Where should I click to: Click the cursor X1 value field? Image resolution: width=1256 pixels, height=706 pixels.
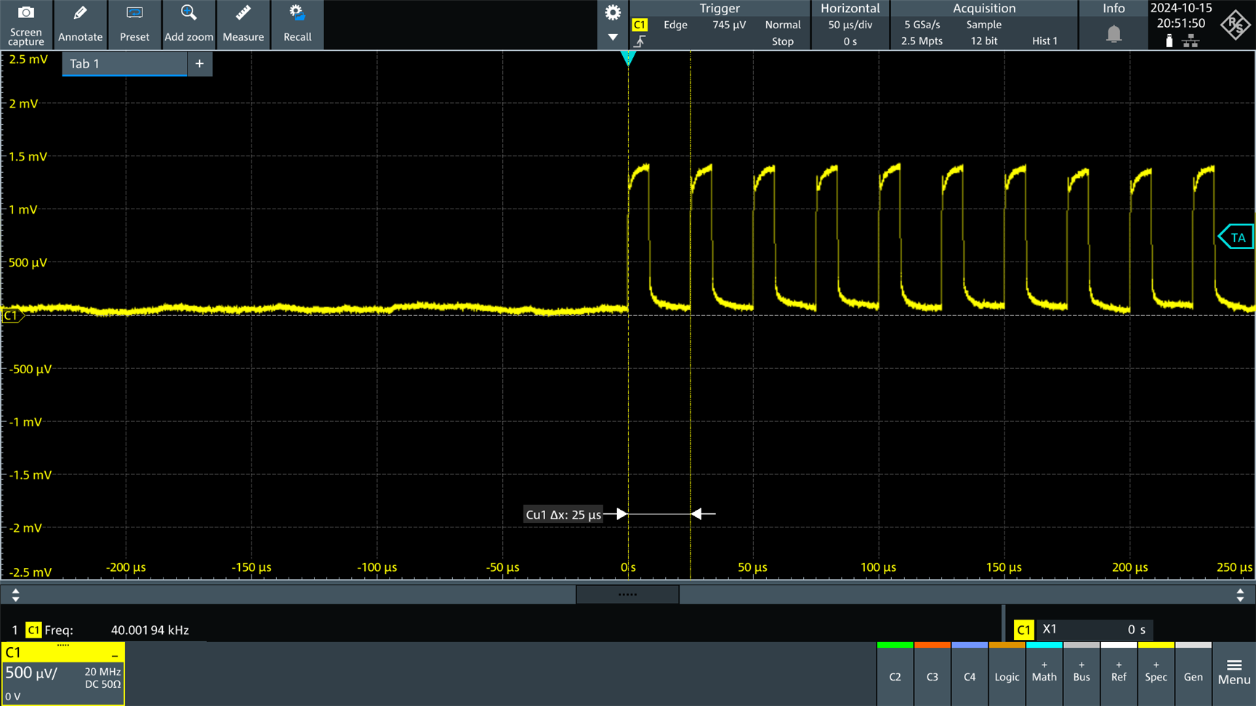click(1095, 629)
